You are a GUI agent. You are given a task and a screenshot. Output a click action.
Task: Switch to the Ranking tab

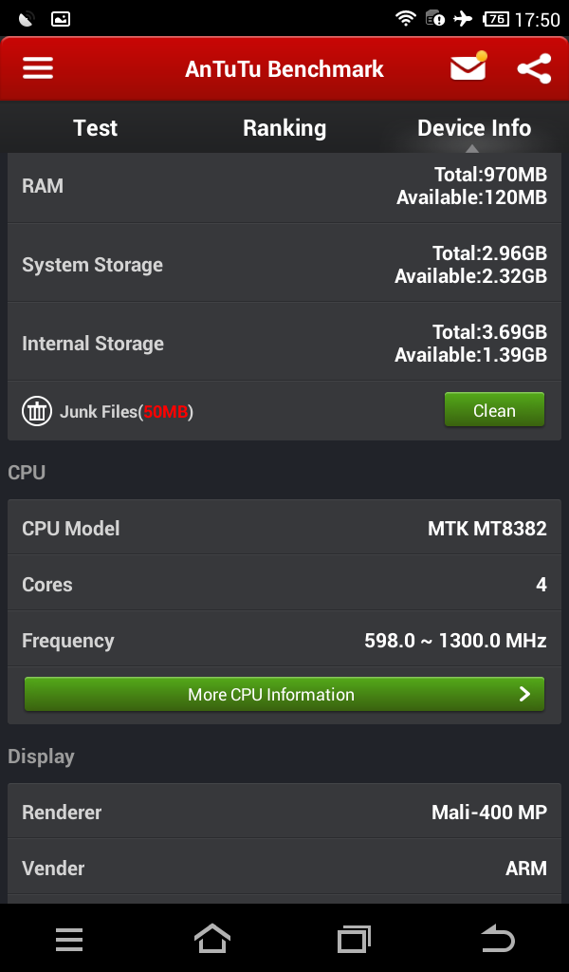284,128
